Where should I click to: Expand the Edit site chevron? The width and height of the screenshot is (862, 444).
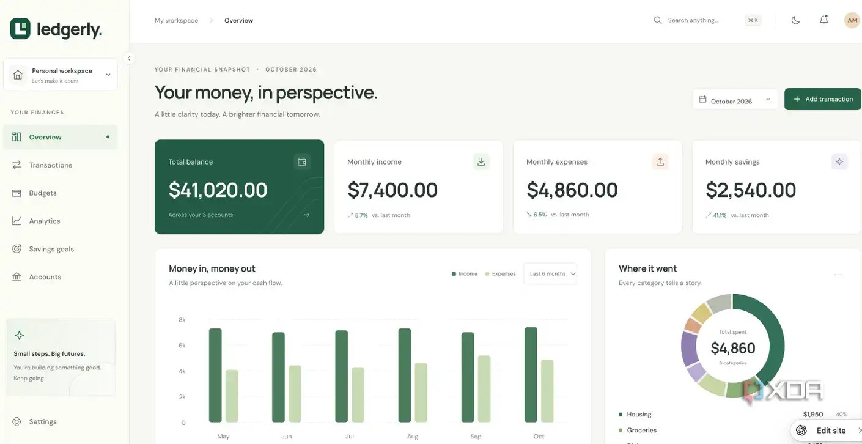click(x=859, y=431)
